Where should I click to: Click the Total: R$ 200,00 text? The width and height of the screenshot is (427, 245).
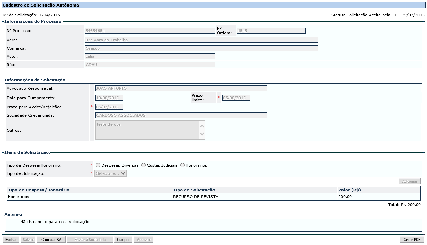(x=404, y=205)
